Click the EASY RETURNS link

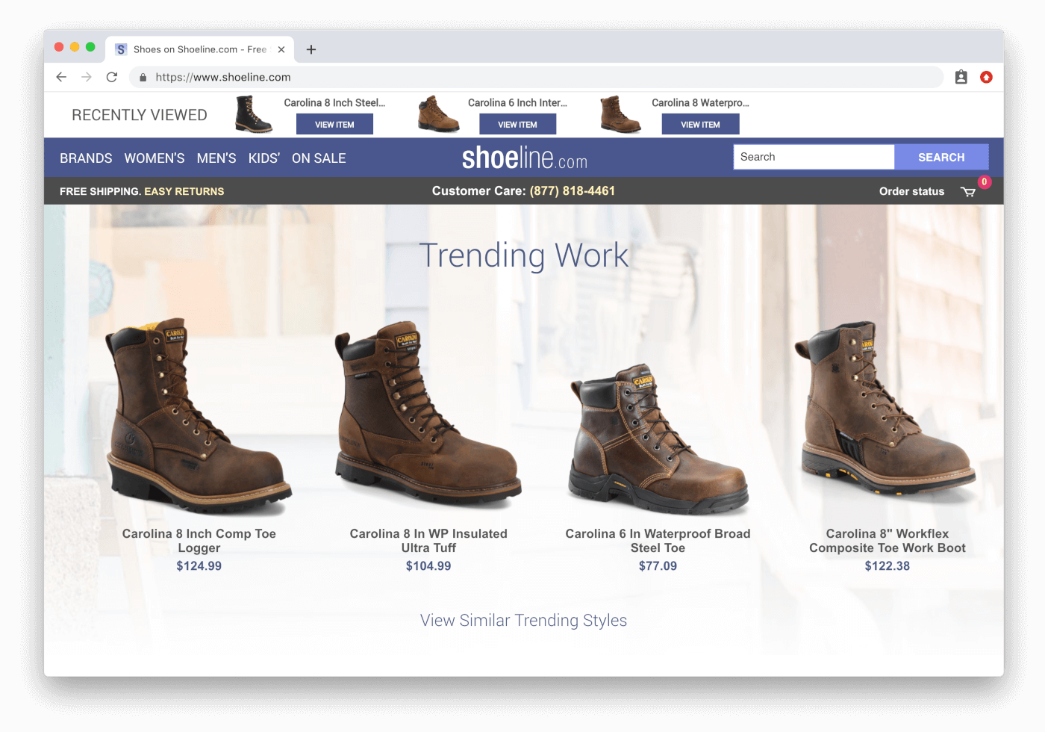point(184,191)
